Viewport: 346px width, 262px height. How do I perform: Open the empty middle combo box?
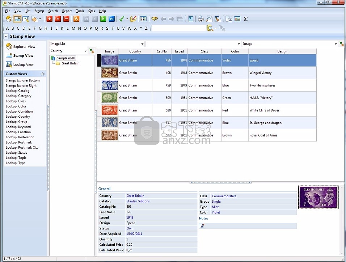click(x=193, y=44)
